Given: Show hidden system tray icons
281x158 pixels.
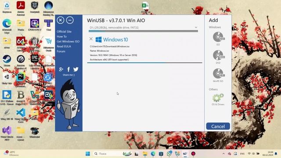Looking at the screenshot, I should click(x=223, y=154).
